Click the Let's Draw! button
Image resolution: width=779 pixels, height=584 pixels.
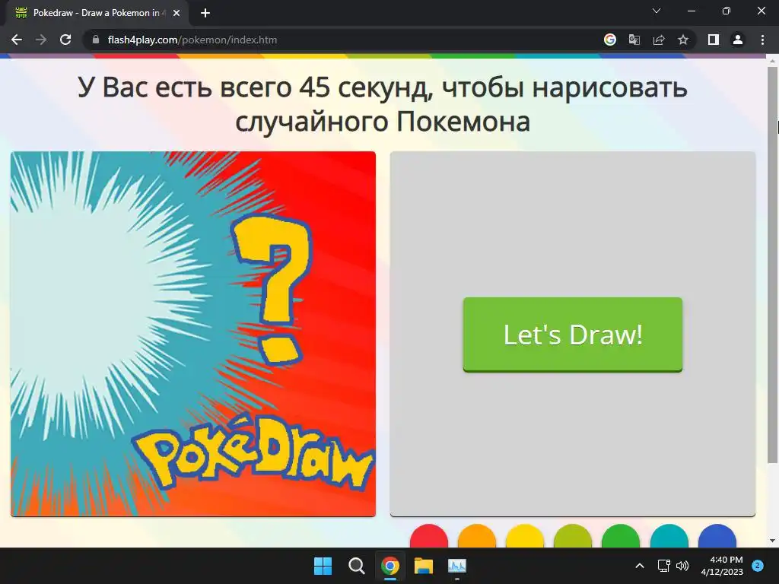pos(572,335)
